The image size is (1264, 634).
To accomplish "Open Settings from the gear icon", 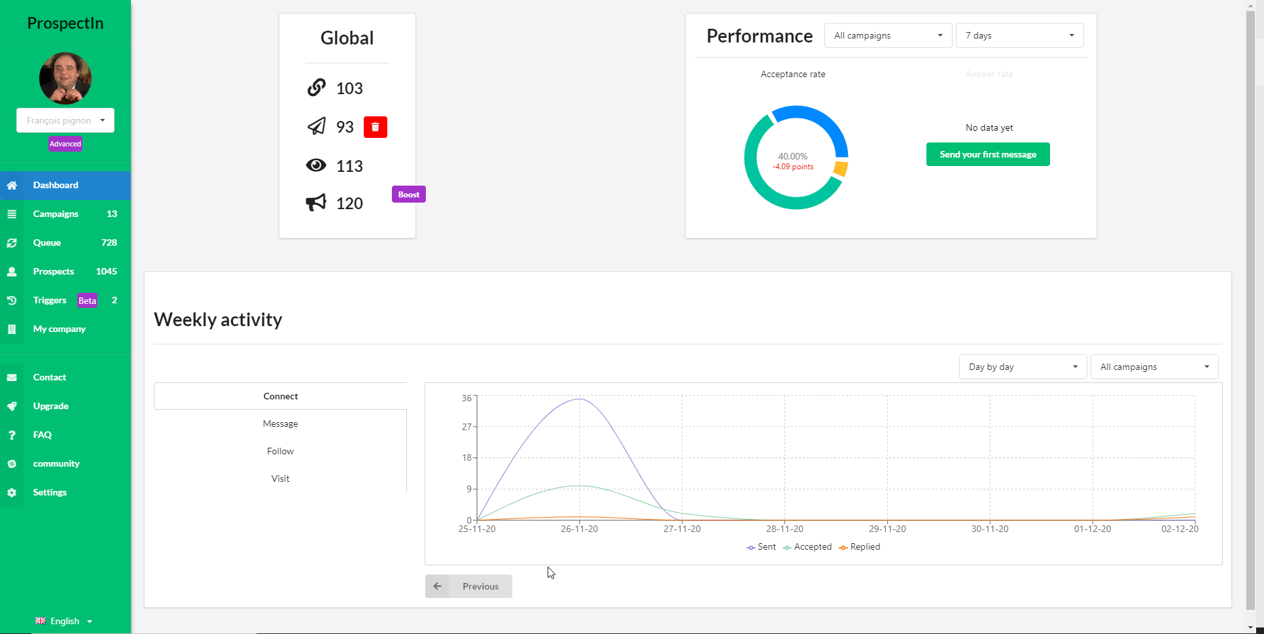I will (x=12, y=493).
